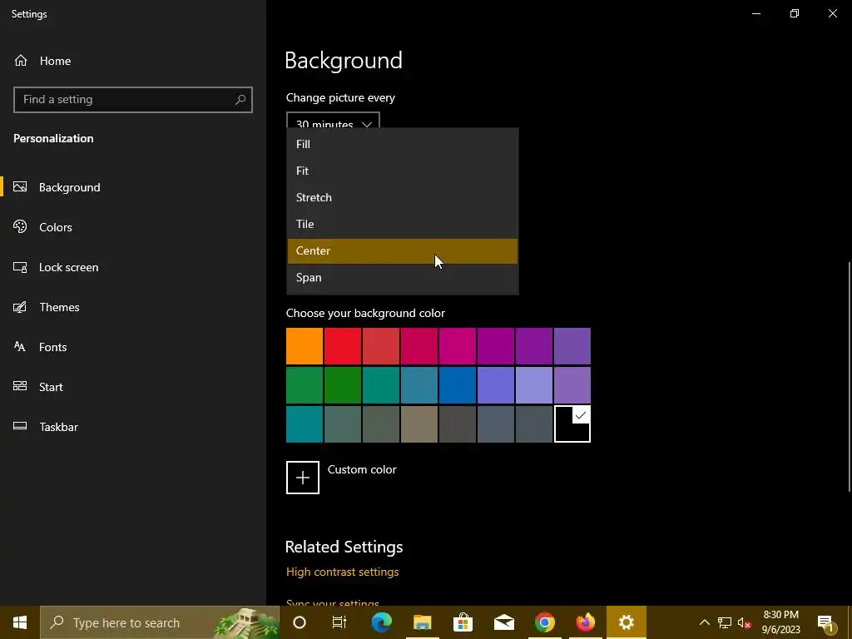This screenshot has height=639, width=852.
Task: Select the teal swatch in bottom row
Action: click(x=305, y=424)
